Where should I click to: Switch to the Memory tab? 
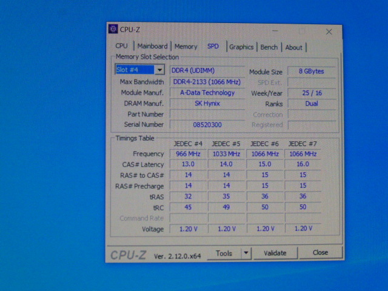(x=186, y=47)
